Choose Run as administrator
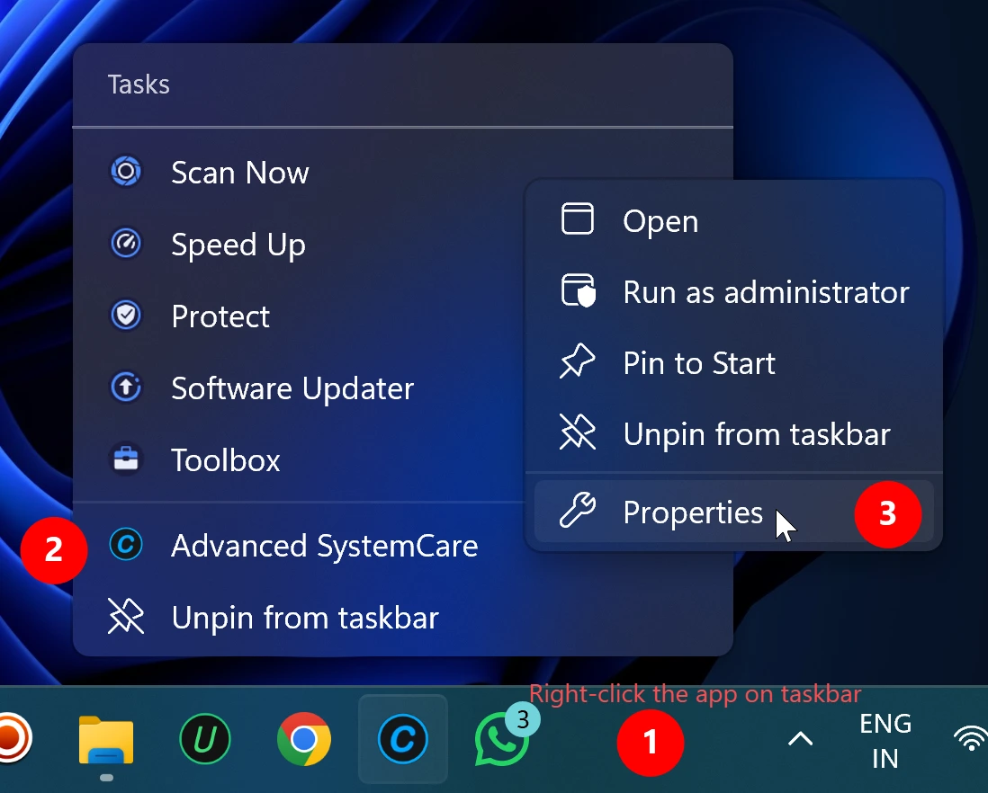 [765, 291]
